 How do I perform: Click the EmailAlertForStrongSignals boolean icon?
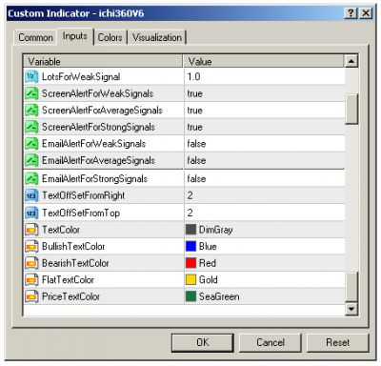point(31,178)
